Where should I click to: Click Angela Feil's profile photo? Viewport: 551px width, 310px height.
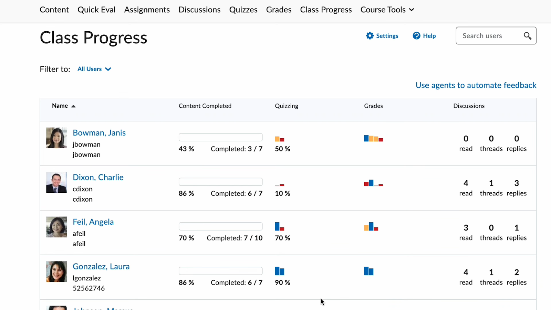point(56,227)
